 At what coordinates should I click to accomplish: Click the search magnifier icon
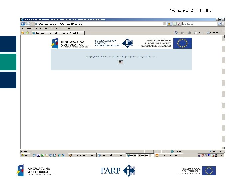pyautogui.click(x=219, y=24)
